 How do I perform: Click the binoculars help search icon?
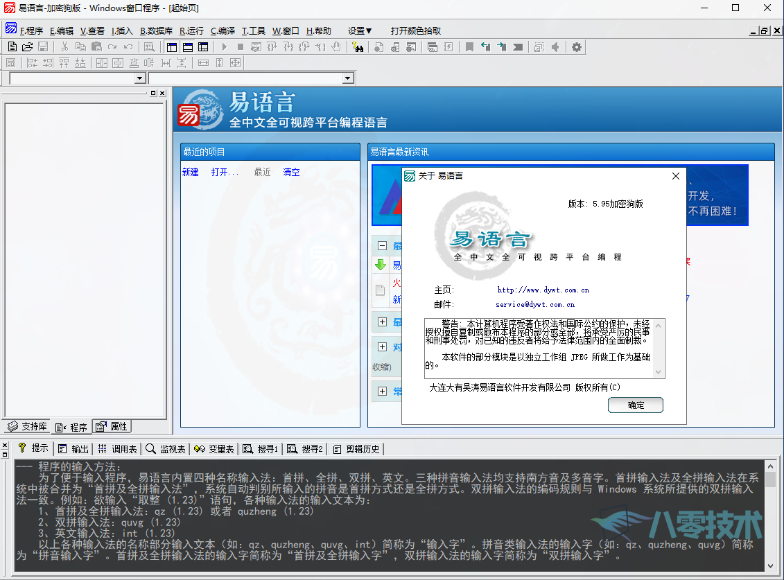pos(358,47)
